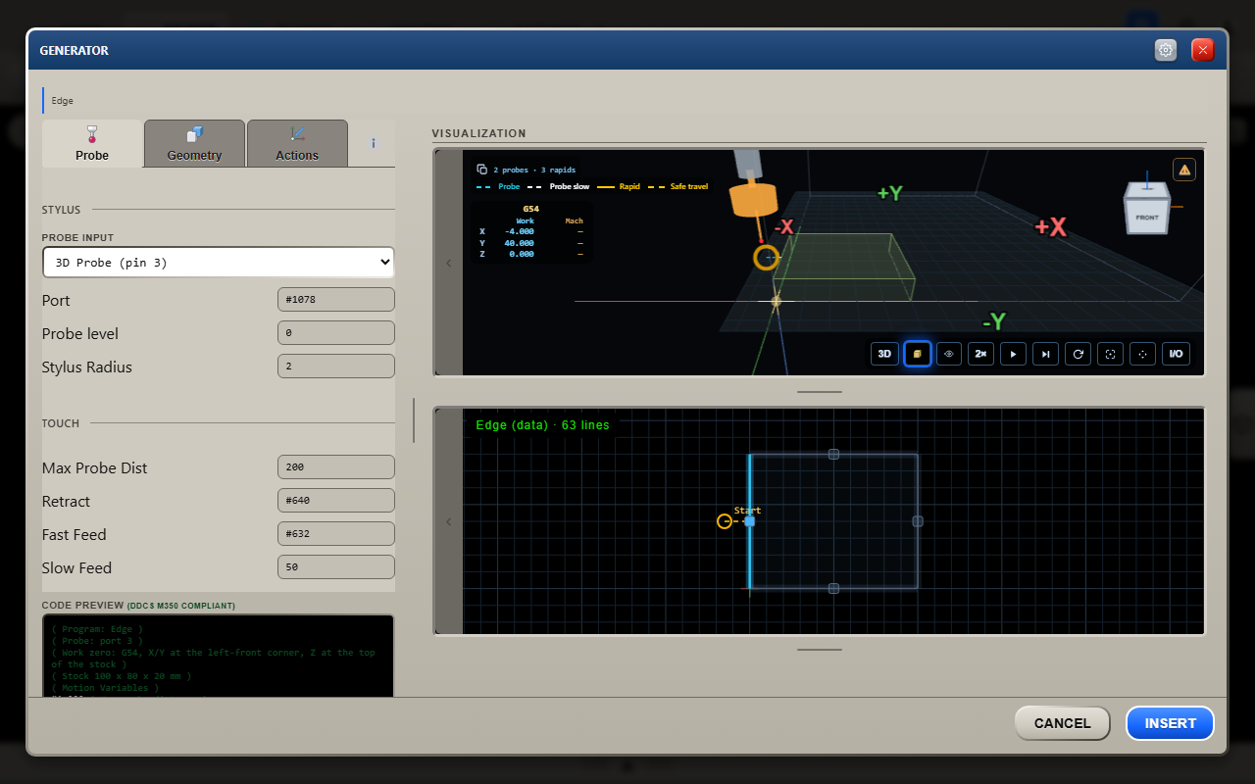Select the highlighted left edge Start handle
Image resolution: width=1255 pixels, height=784 pixels.
click(749, 521)
